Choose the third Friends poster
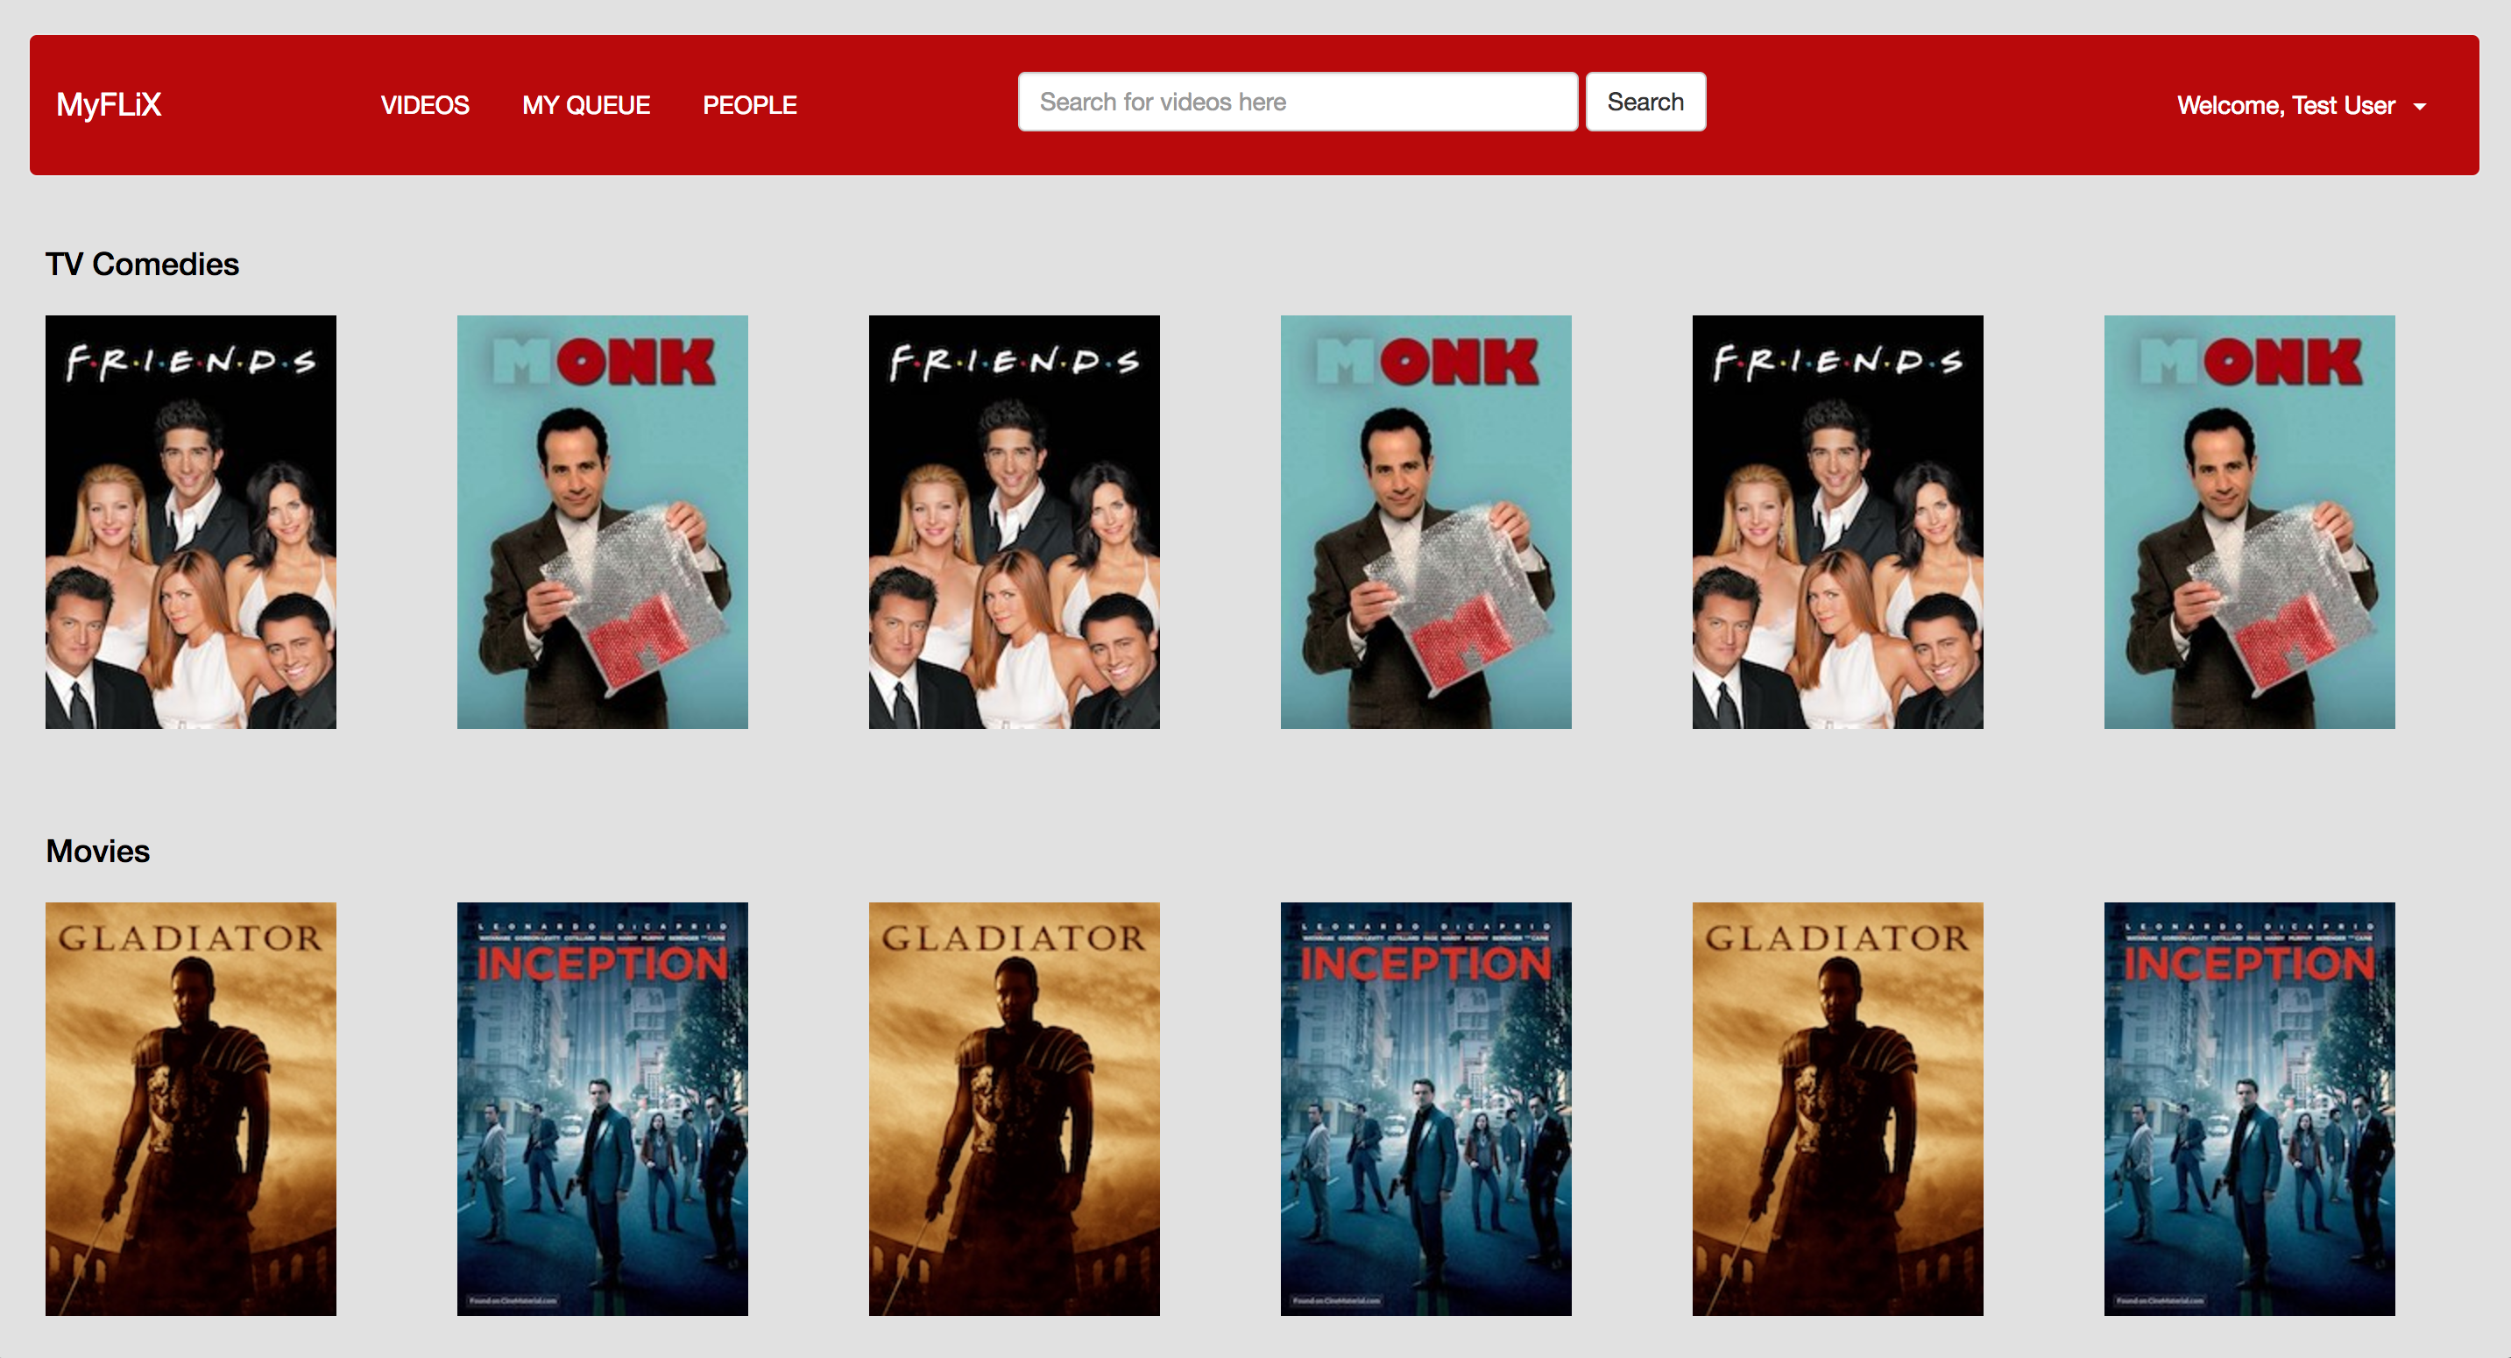The height and width of the screenshot is (1358, 2511). pos(1837,521)
